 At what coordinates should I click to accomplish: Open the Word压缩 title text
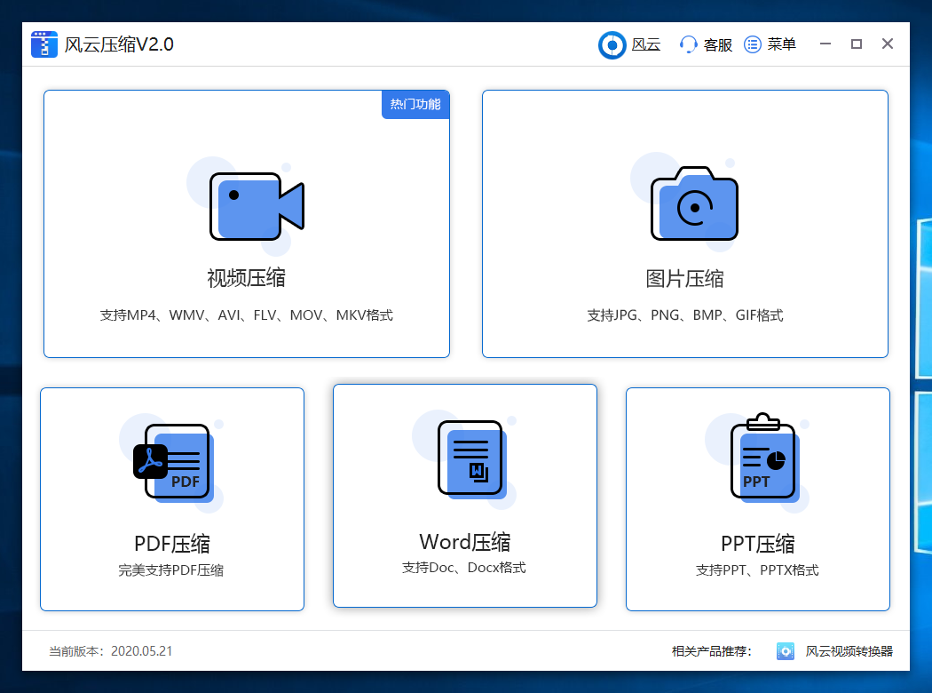[x=465, y=542]
